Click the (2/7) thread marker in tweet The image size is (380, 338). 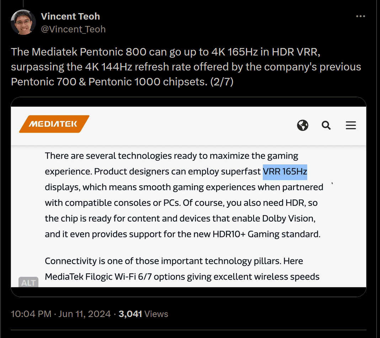point(222,82)
